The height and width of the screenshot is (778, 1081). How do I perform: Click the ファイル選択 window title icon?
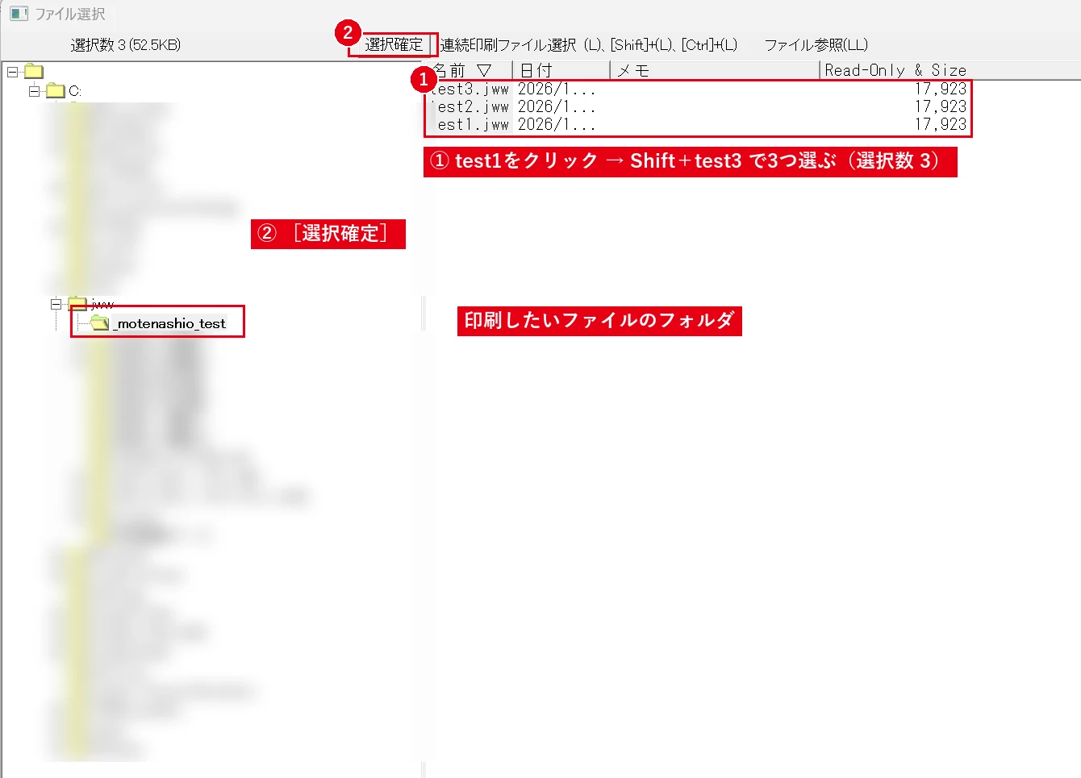(x=19, y=14)
